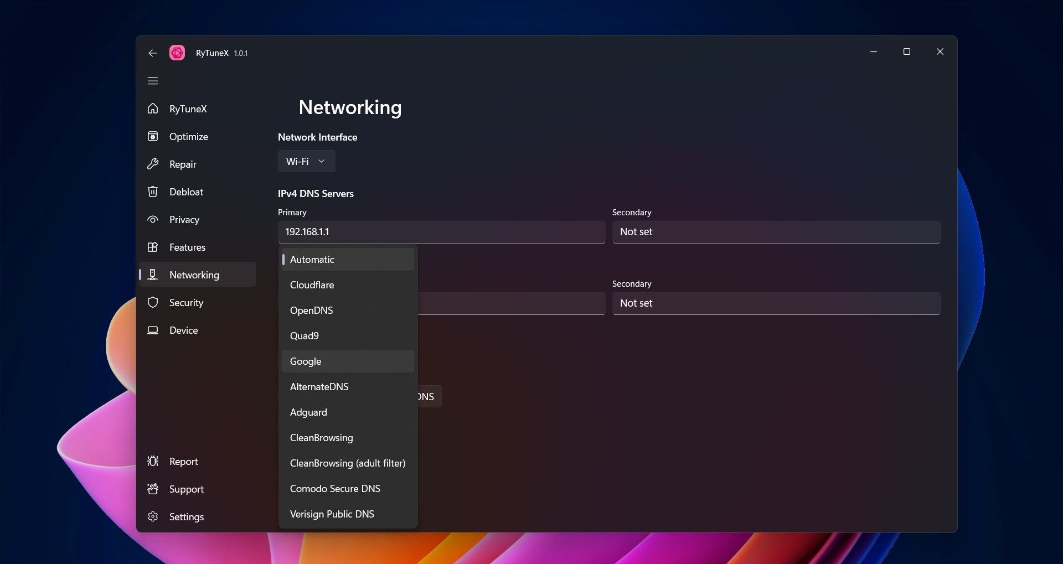Close the RyTuneX window
The width and height of the screenshot is (1063, 564).
click(940, 51)
